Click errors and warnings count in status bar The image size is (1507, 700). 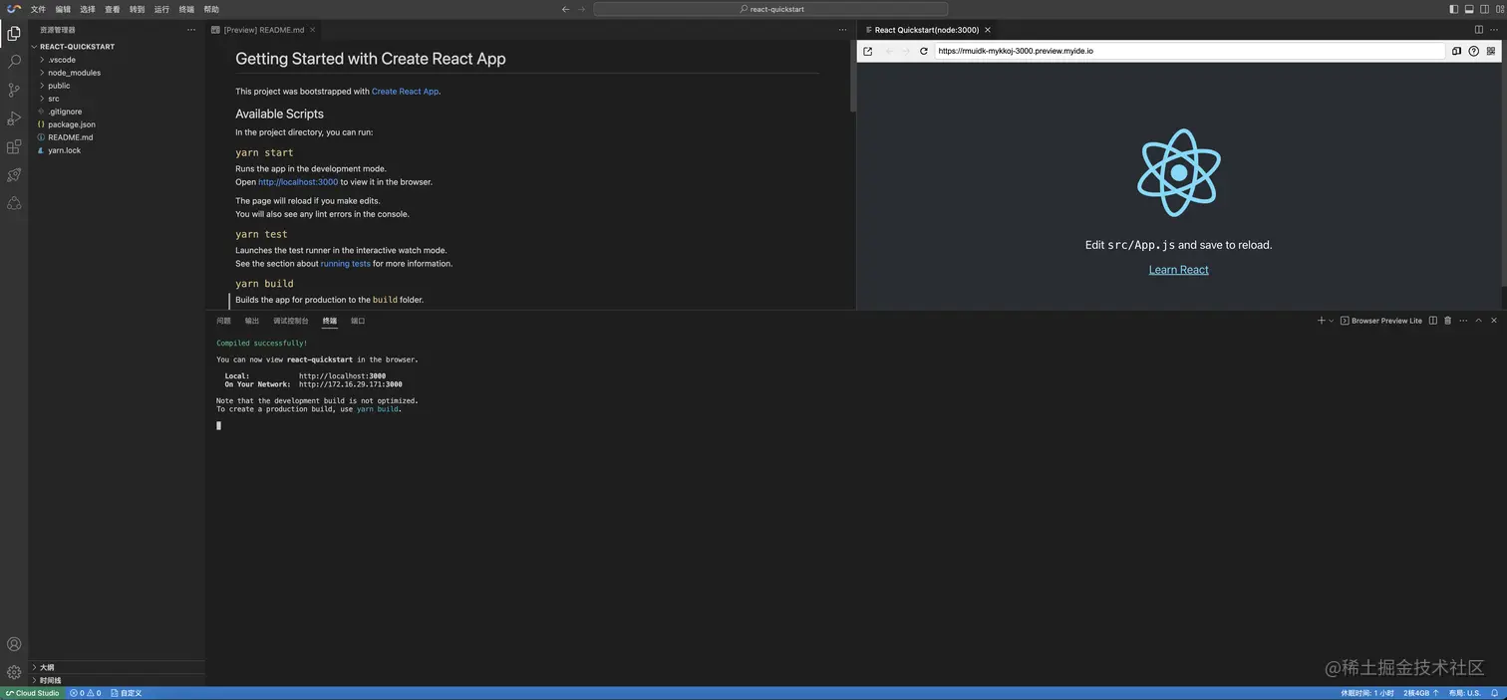[x=86, y=693]
